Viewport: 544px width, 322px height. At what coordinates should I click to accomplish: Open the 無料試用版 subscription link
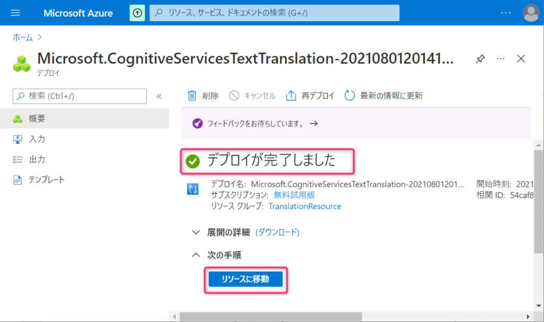point(294,195)
